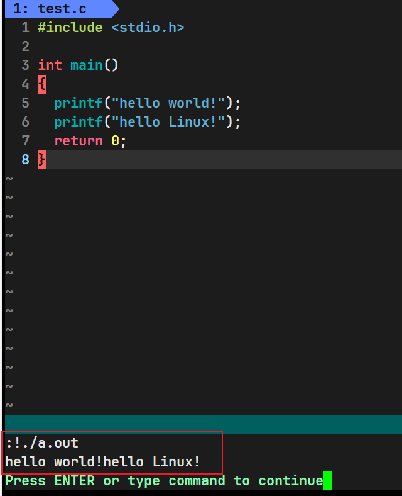This screenshot has width=402, height=496.
Task: Click the int keyword on line 3
Action: click(50, 65)
